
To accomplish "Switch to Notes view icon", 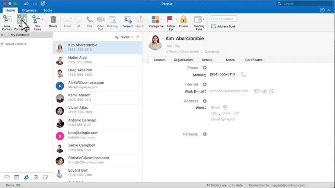I will (45, 177).
